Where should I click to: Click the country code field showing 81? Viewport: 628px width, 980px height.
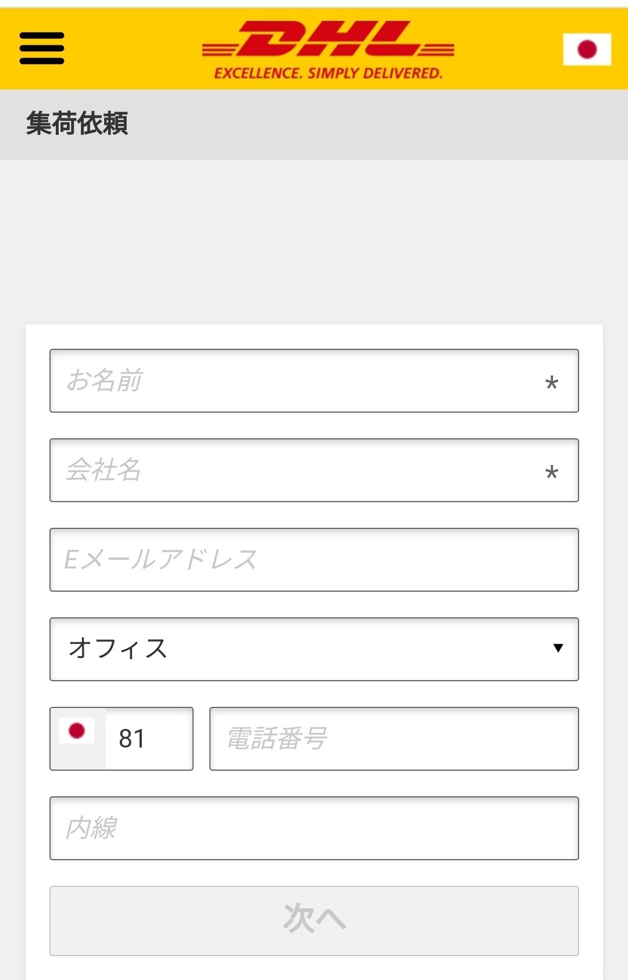pyautogui.click(x=122, y=739)
